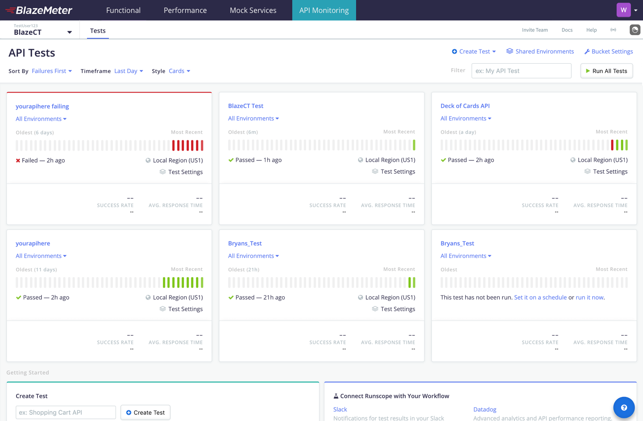Open the blue help bubble icon

click(x=624, y=408)
